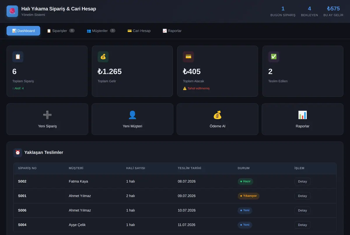Click the Tahsil edilmemiş warning text
Viewport: 350px width, 235px height.
pos(196,88)
